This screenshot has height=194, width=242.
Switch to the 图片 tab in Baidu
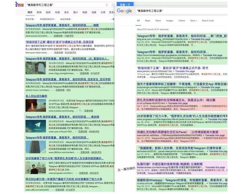point(75,12)
